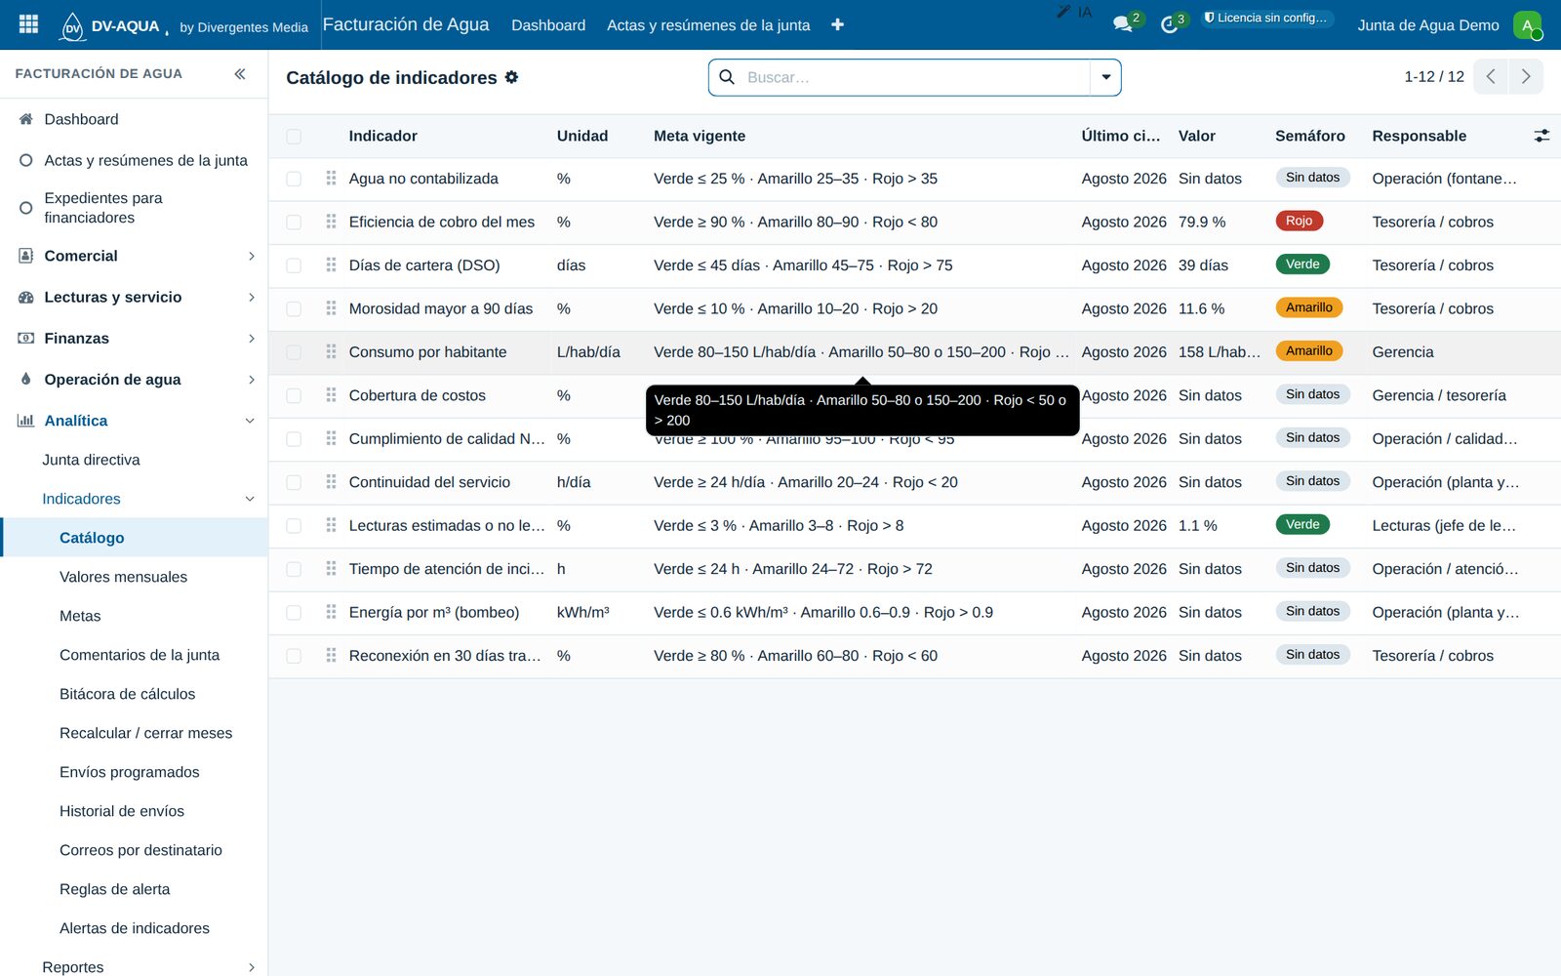Viewport: 1561px width, 976px height.
Task: Open Dashboard in the top menu bar
Action: (548, 25)
